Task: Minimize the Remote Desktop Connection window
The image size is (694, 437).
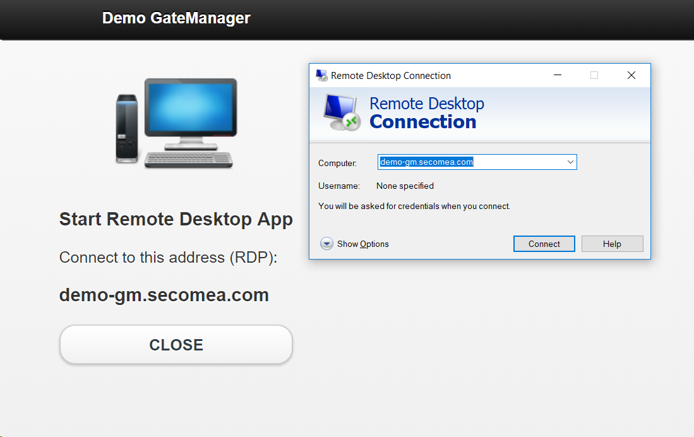Action: tap(558, 75)
